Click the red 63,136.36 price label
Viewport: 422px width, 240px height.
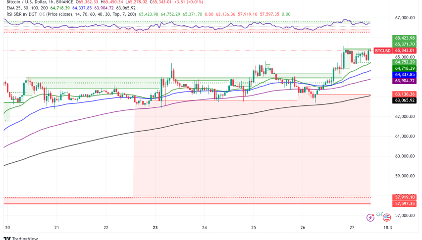405,94
